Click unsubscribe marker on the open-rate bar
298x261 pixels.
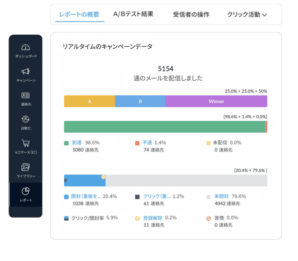(x=103, y=177)
